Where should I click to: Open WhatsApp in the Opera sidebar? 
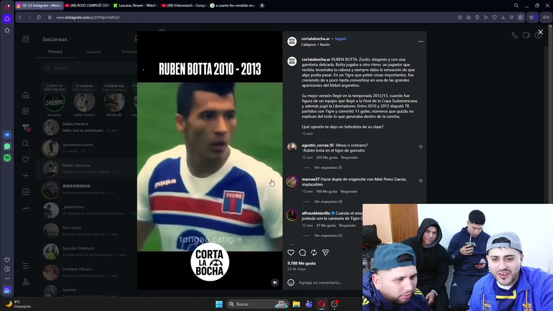tap(7, 146)
